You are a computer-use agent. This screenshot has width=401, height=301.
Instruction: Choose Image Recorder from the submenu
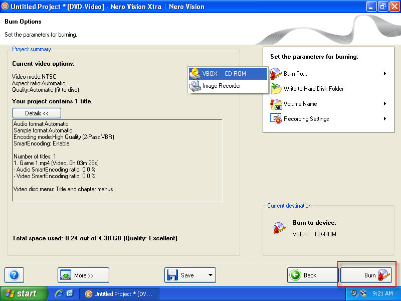(228, 86)
